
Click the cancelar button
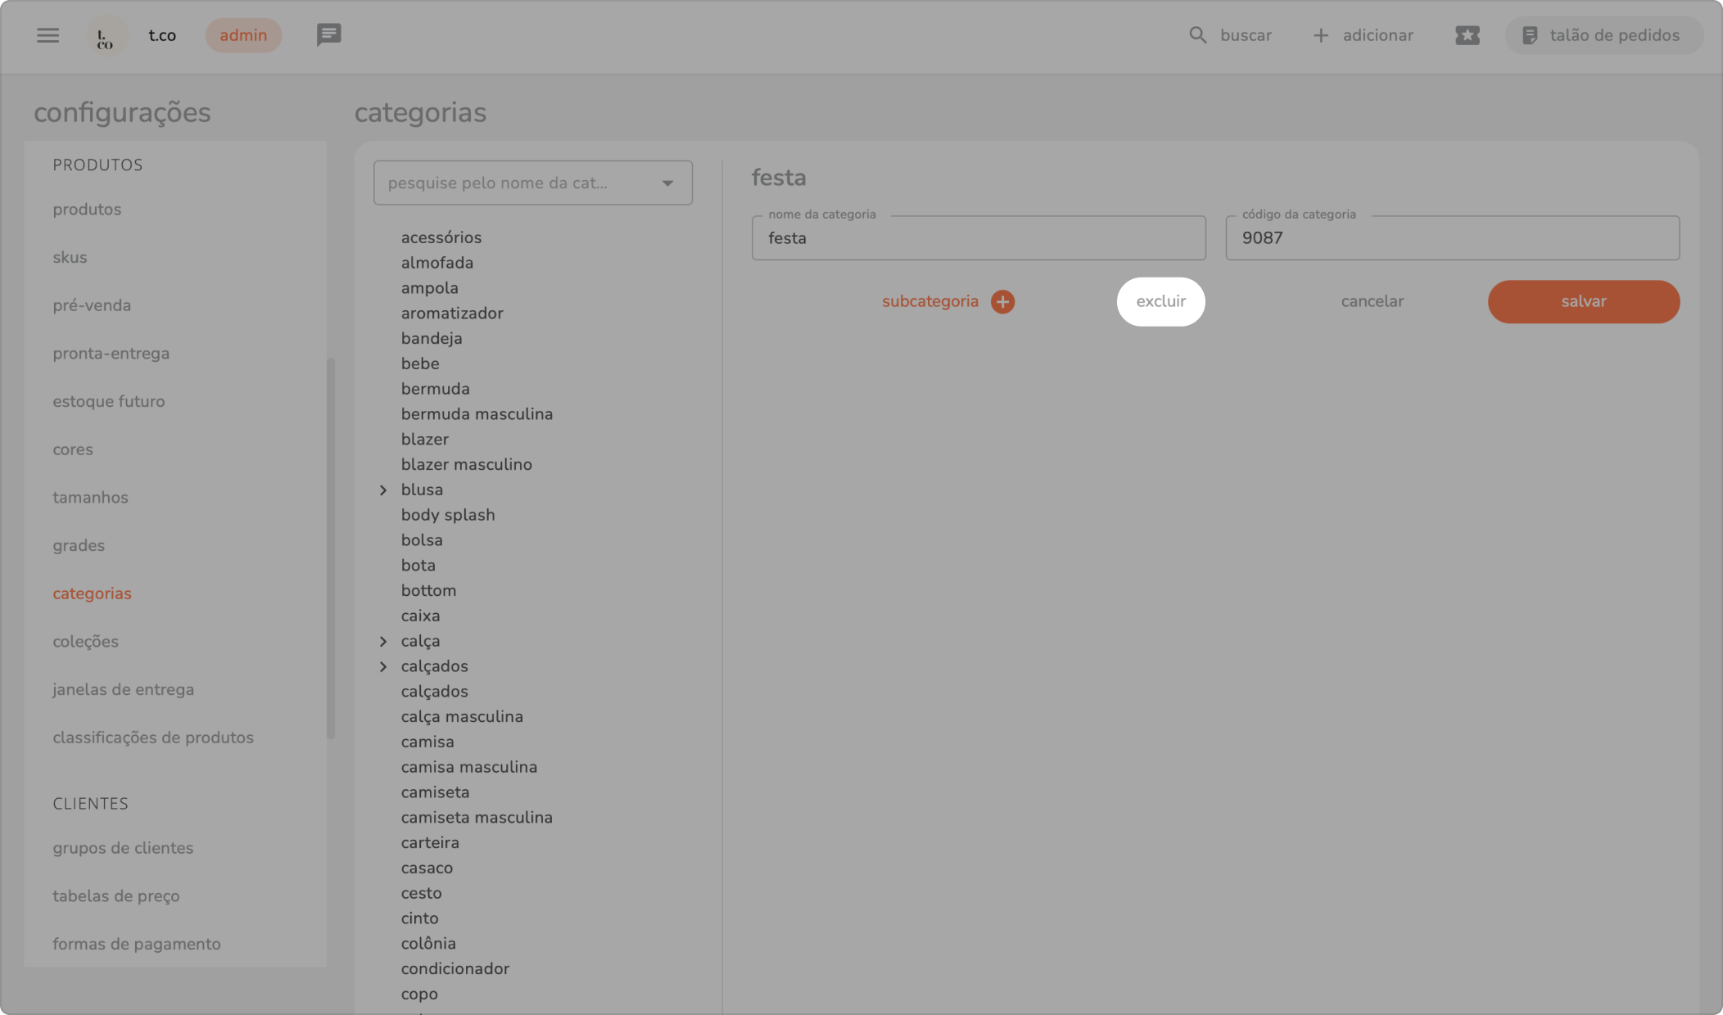coord(1372,302)
